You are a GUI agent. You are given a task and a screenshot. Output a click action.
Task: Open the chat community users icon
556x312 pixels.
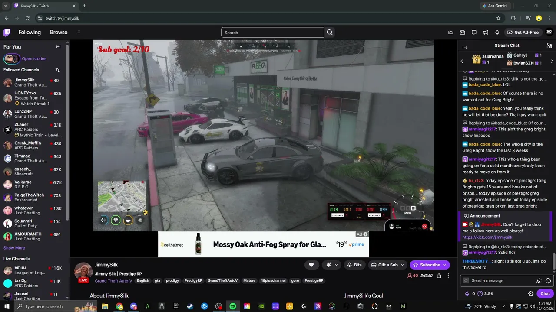(x=549, y=45)
